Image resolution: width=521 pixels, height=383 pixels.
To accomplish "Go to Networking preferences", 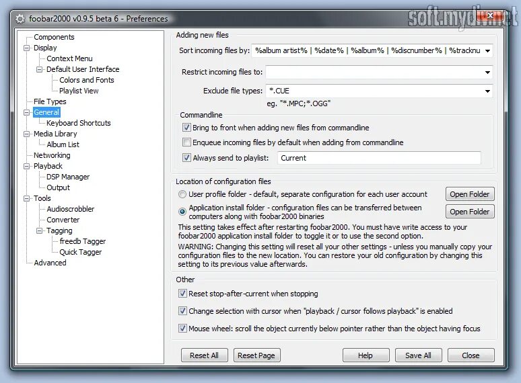I will [52, 155].
